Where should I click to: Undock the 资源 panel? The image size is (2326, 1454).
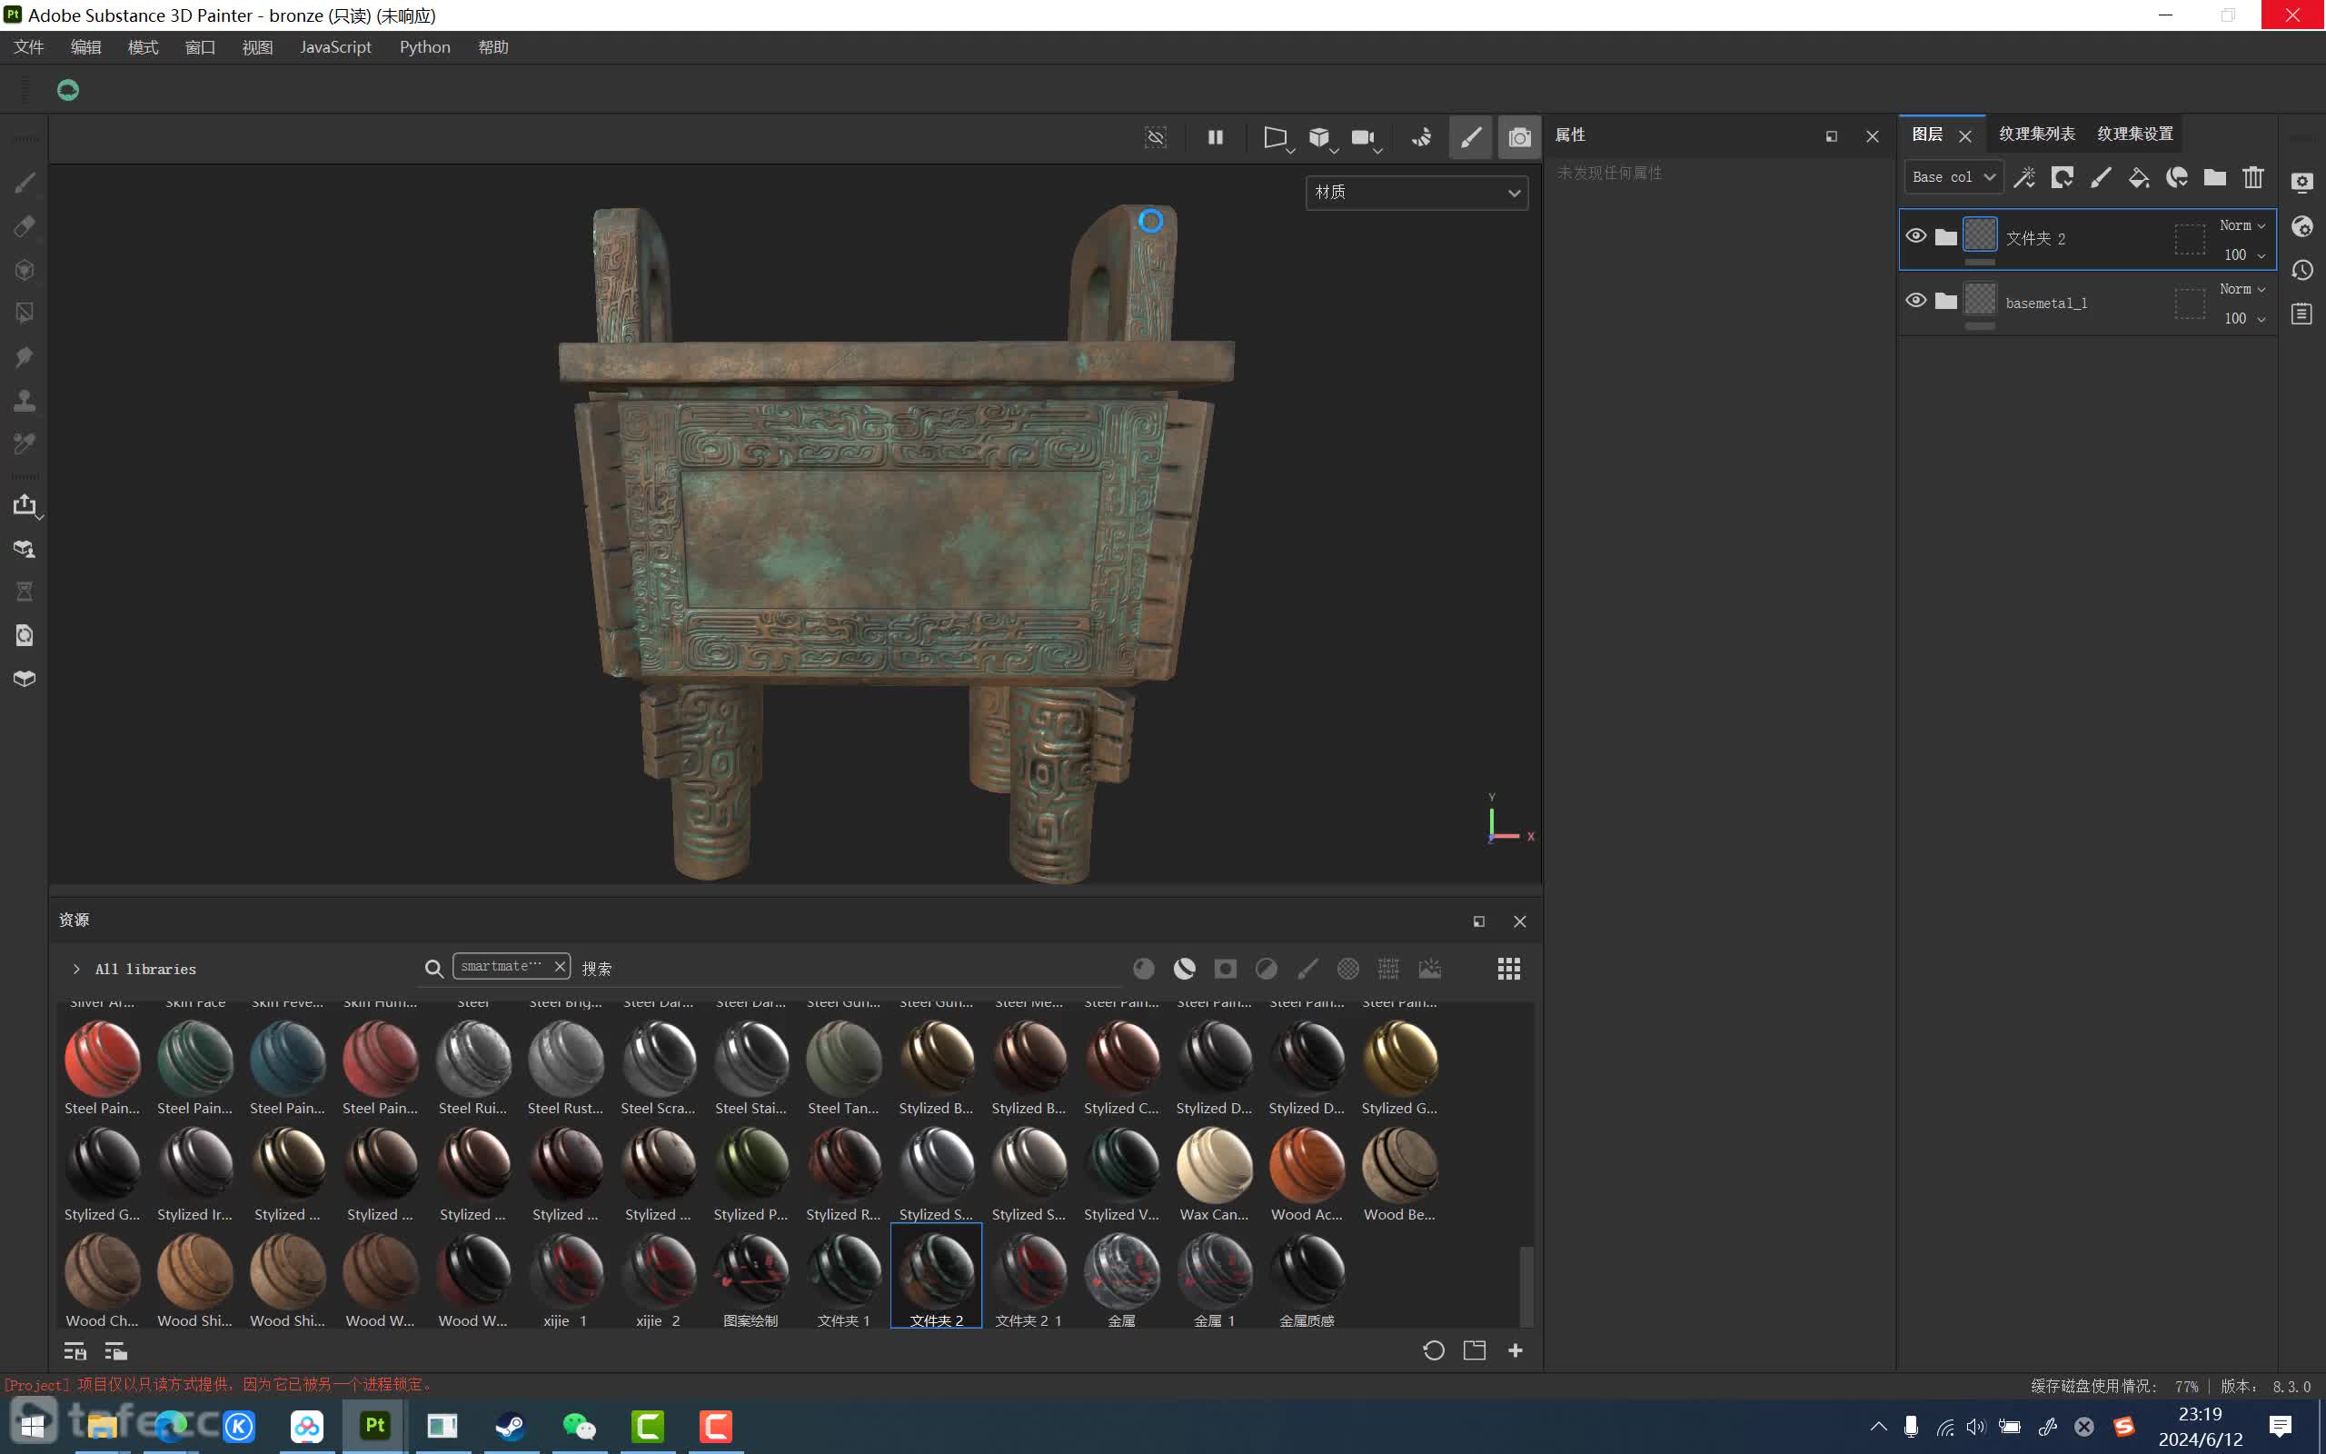coord(1479,922)
